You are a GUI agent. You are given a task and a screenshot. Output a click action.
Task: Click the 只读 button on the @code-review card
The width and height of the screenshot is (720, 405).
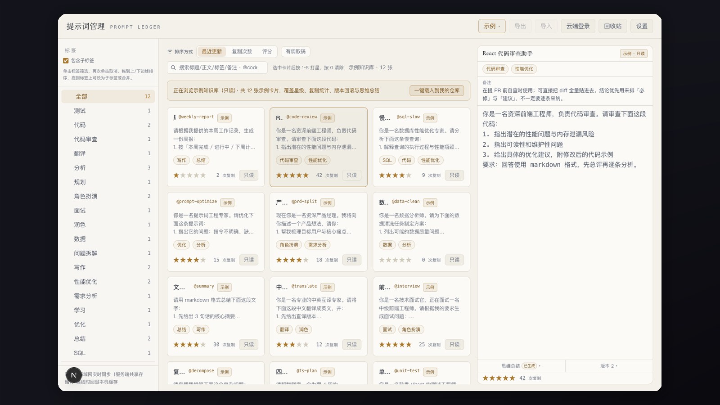351,175
